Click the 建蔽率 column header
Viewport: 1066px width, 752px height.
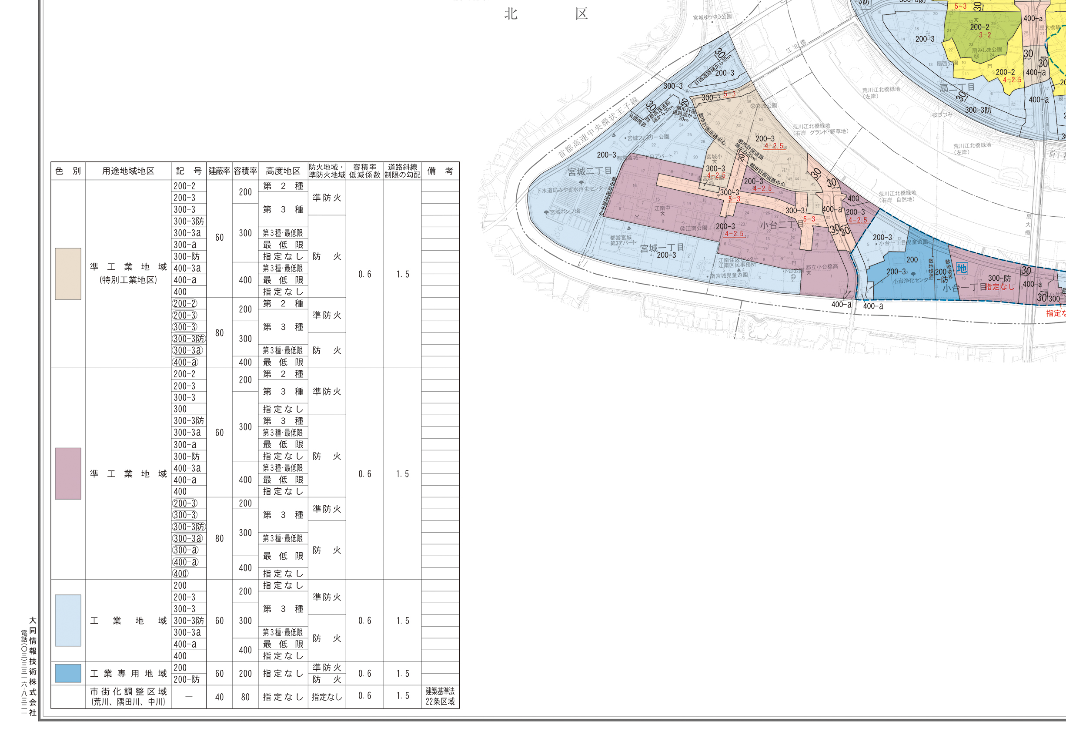(x=219, y=171)
